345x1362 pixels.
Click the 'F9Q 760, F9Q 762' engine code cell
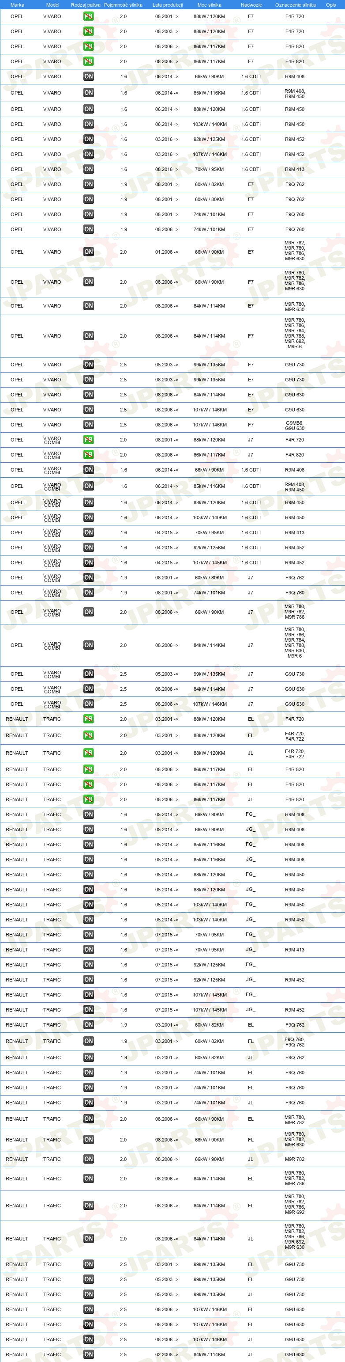(x=294, y=1041)
